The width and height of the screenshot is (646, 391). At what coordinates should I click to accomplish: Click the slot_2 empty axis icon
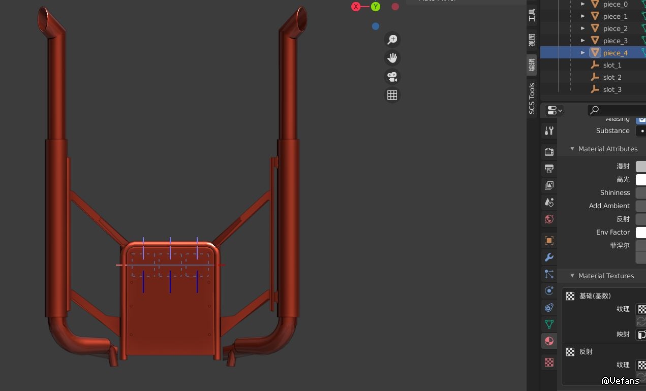click(595, 77)
